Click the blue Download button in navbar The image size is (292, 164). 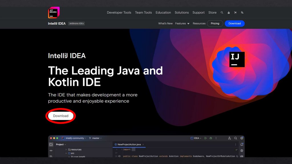(235, 23)
